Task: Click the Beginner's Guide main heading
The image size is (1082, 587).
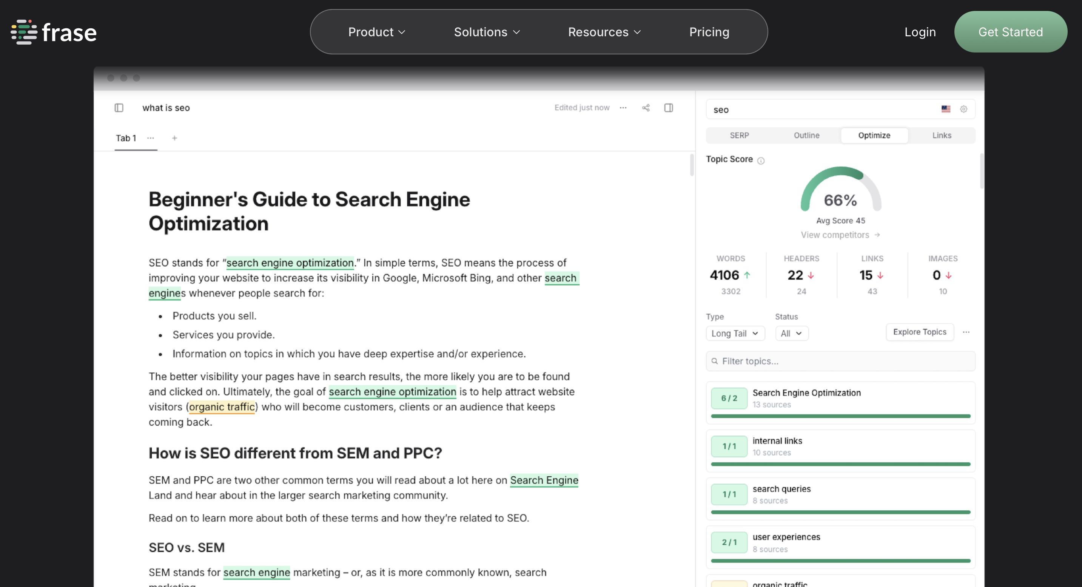Action: pyautogui.click(x=309, y=212)
